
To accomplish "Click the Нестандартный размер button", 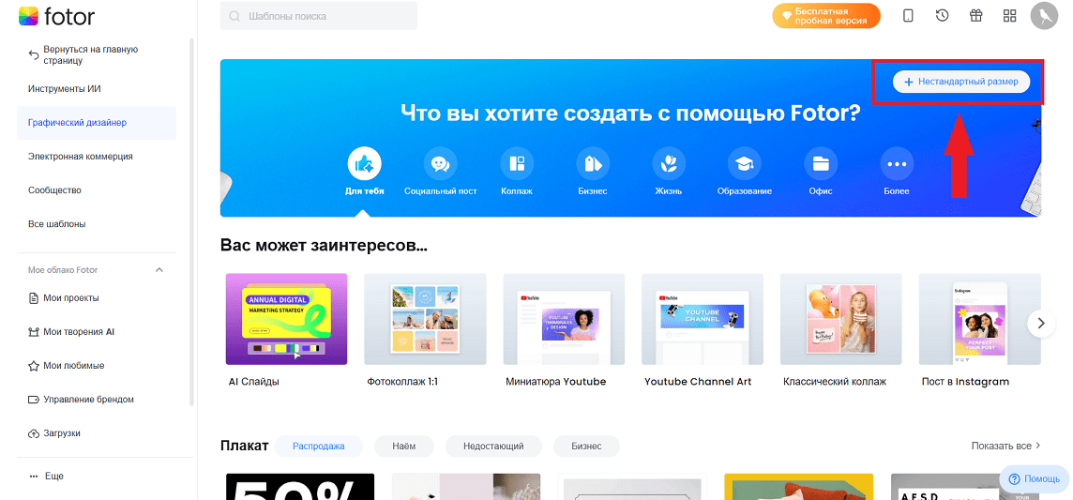I will pyautogui.click(x=961, y=82).
